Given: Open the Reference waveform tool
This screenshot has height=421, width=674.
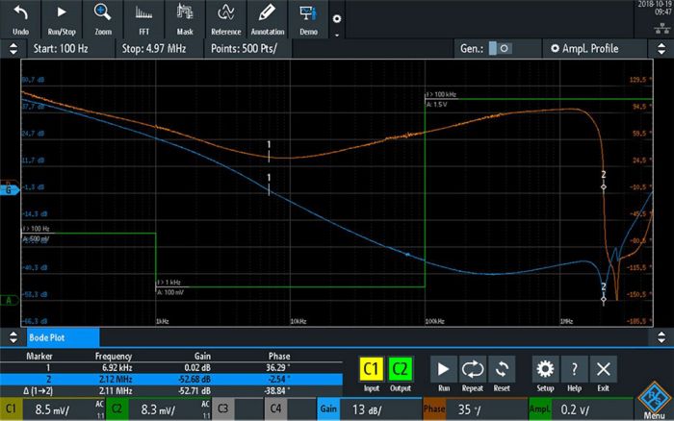Looking at the screenshot, I should (x=225, y=18).
